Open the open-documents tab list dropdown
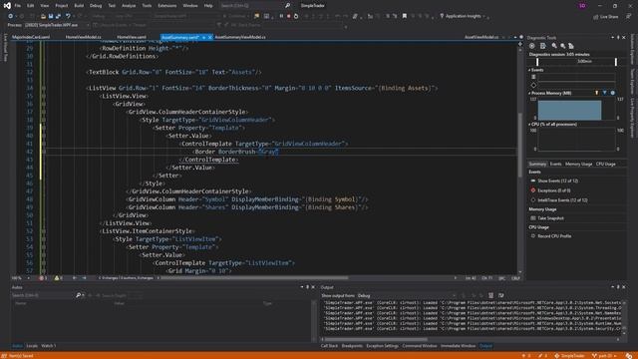This screenshot has width=638, height=359. tap(515, 37)
